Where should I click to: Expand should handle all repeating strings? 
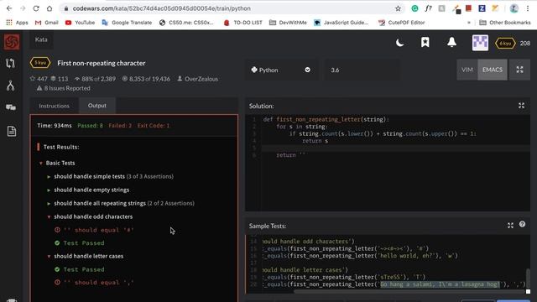[49, 203]
